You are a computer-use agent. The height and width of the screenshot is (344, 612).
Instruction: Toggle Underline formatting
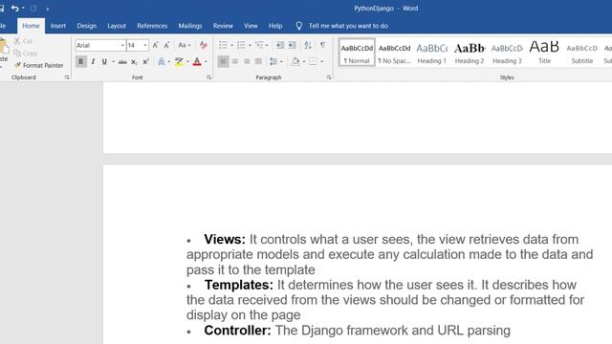point(104,61)
